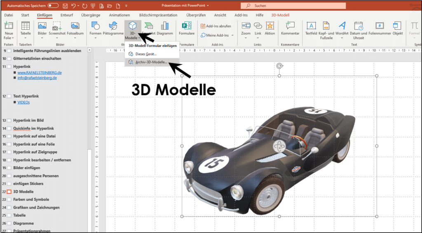The image size is (422, 233).
Task: Open the Datei tab
Action: tap(9, 15)
